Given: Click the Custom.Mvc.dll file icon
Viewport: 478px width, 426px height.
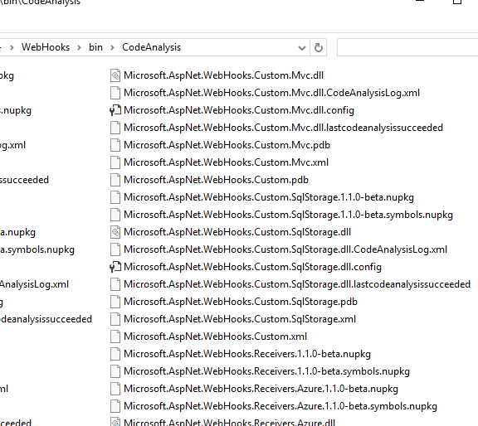Looking at the screenshot, I should (x=115, y=75).
